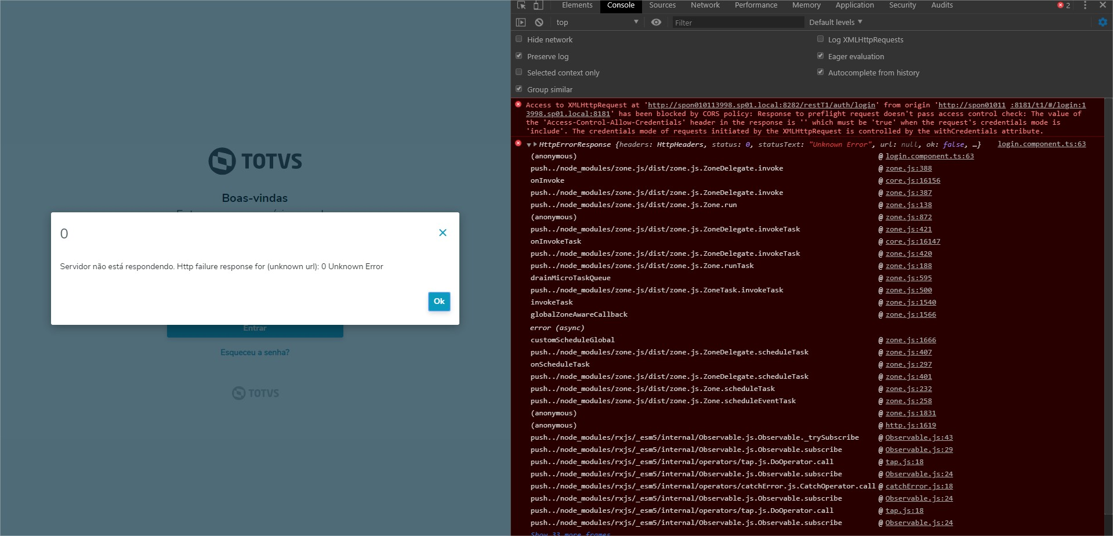Enable the Selected context only checkbox

pos(519,72)
